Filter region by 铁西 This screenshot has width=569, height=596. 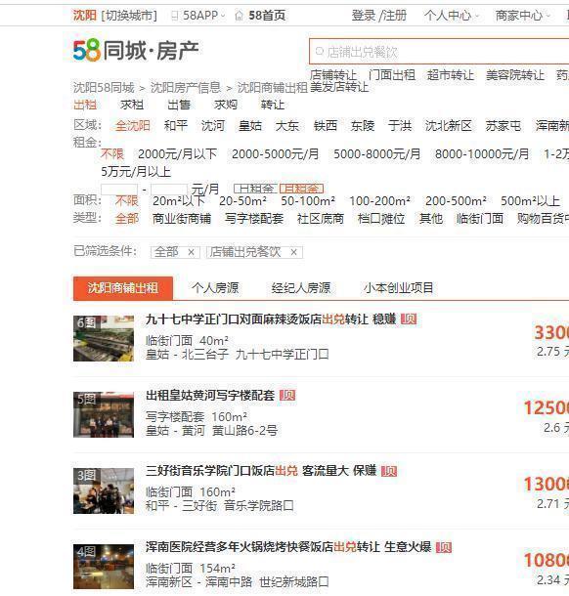pos(326,125)
